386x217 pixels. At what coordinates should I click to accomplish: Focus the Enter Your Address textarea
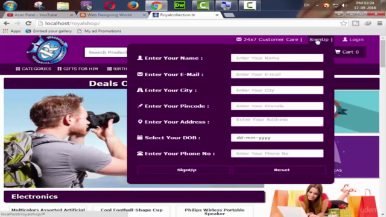tap(277, 122)
